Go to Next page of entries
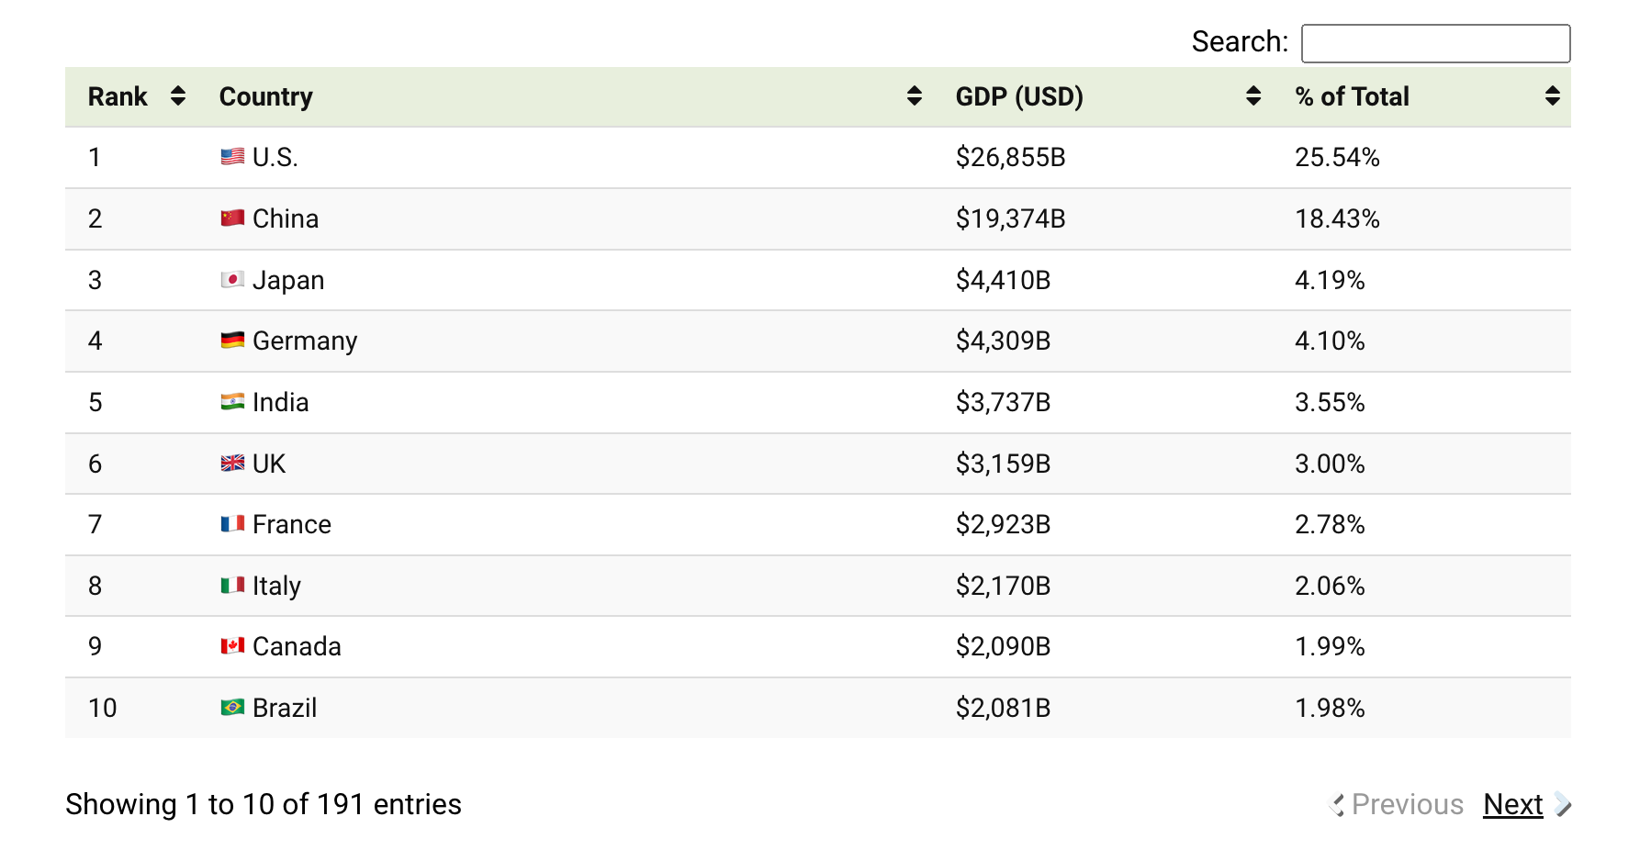This screenshot has width=1640, height=850. 1512,804
